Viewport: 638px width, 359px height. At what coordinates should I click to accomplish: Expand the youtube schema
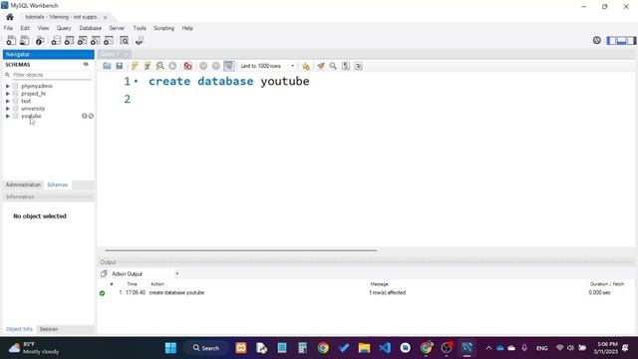[8, 116]
